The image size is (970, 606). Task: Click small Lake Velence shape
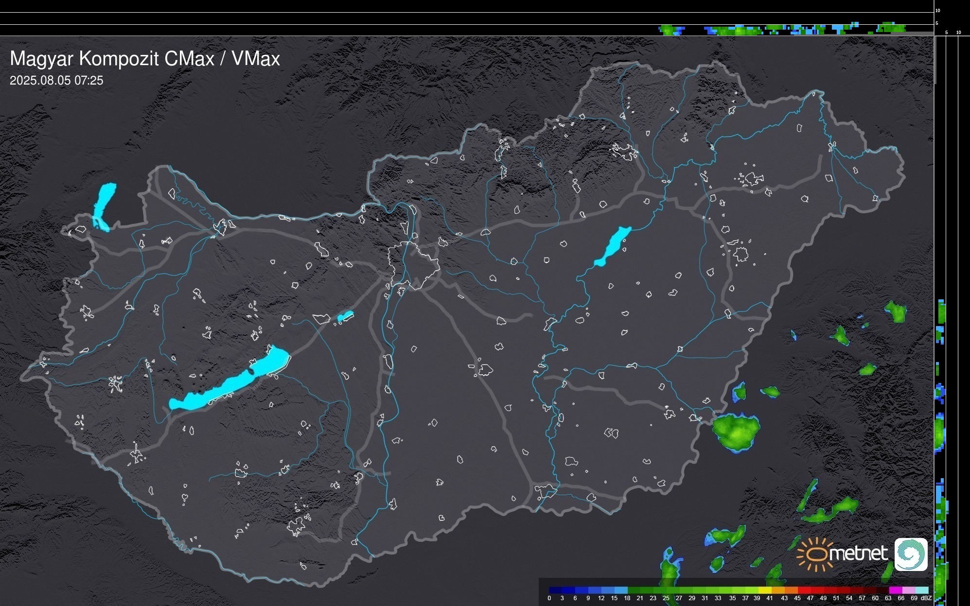[345, 316]
